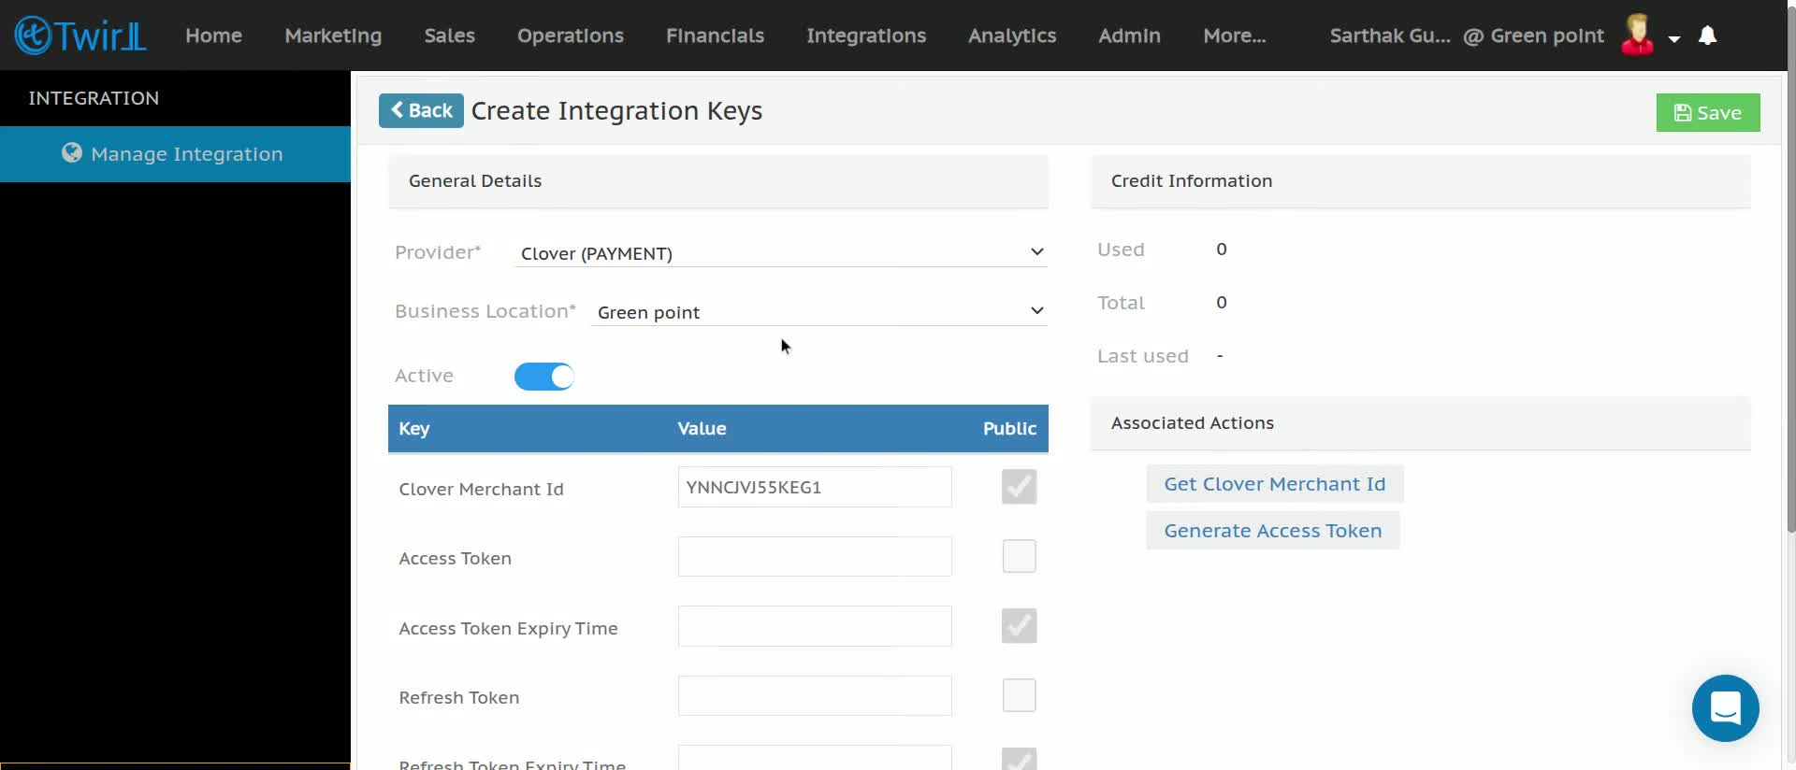This screenshot has height=770, width=1796.
Task: Click the Access Token Expiry Time field
Action: [815, 626]
